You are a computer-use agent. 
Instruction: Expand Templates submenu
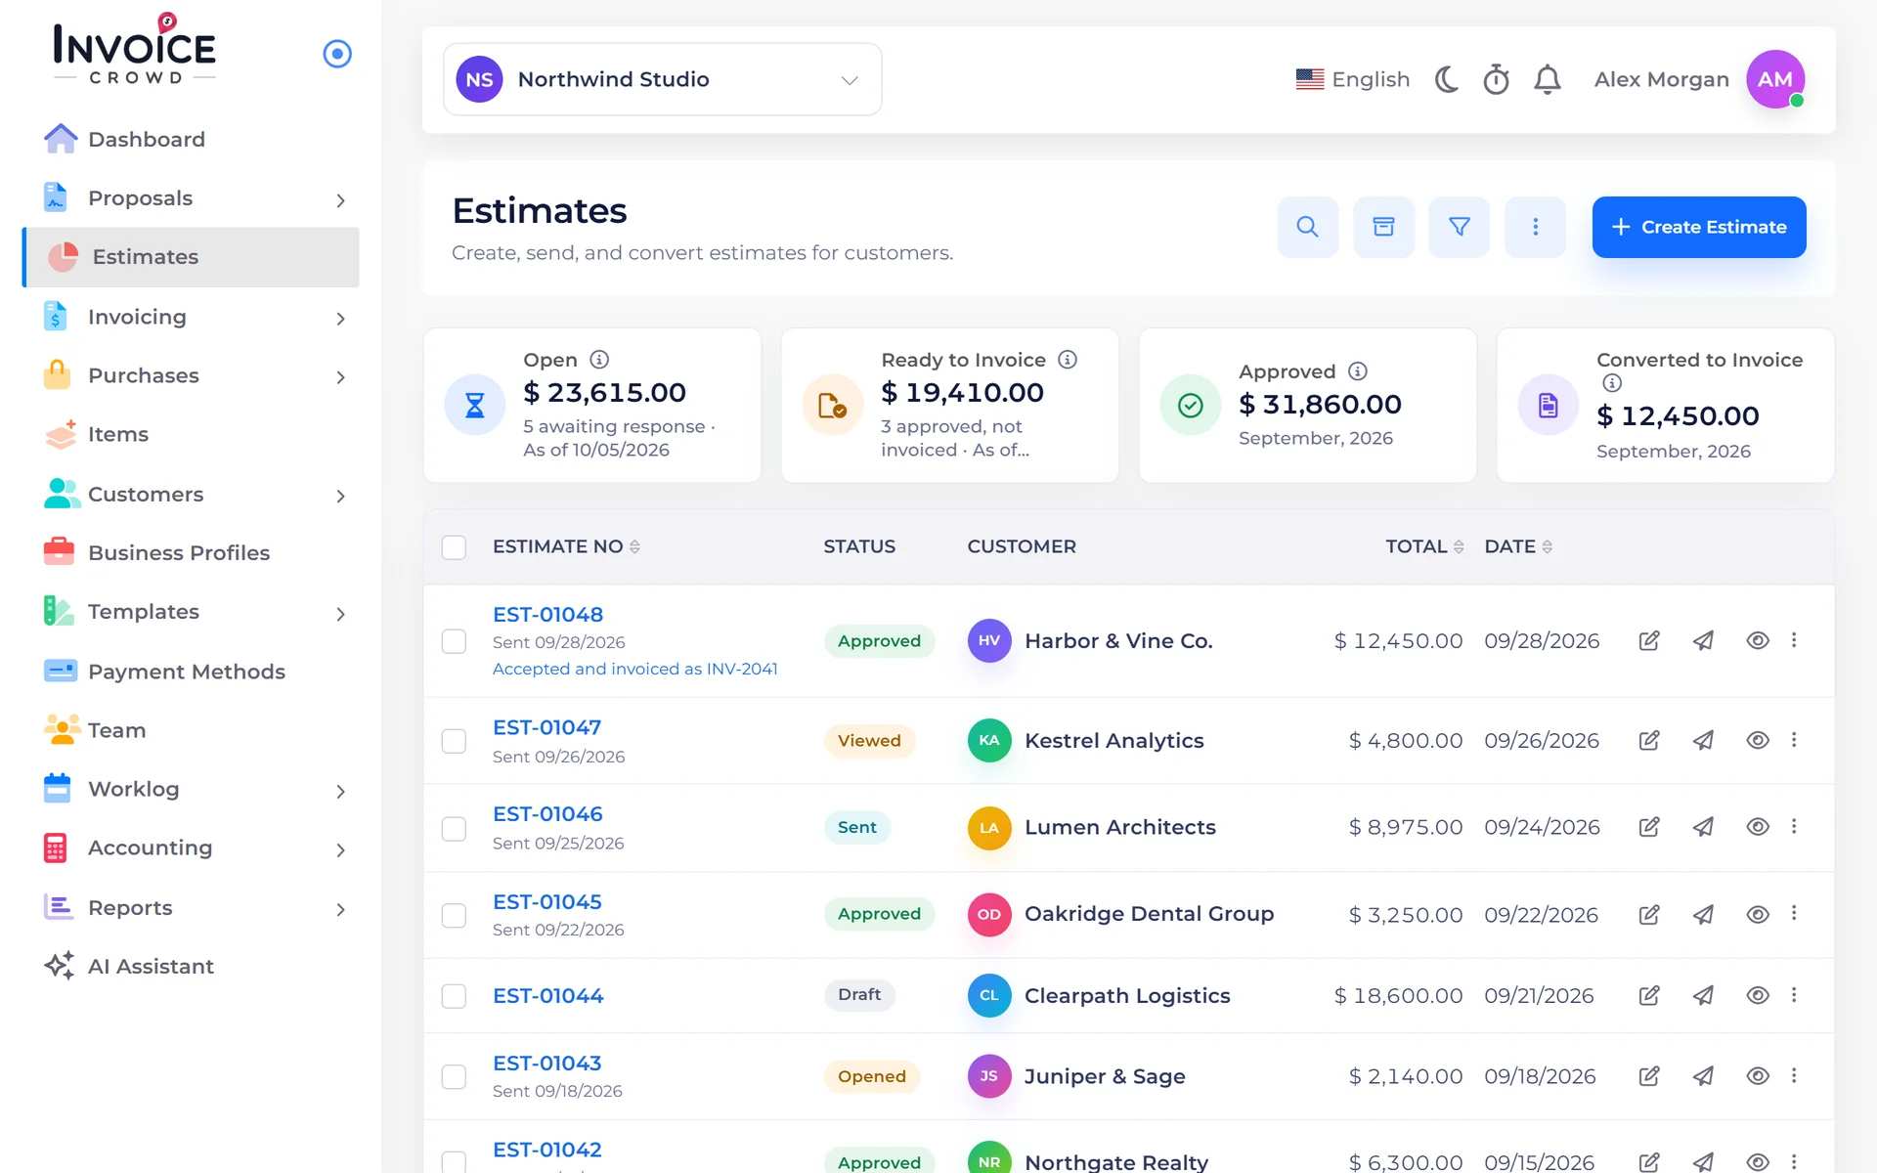340,614
